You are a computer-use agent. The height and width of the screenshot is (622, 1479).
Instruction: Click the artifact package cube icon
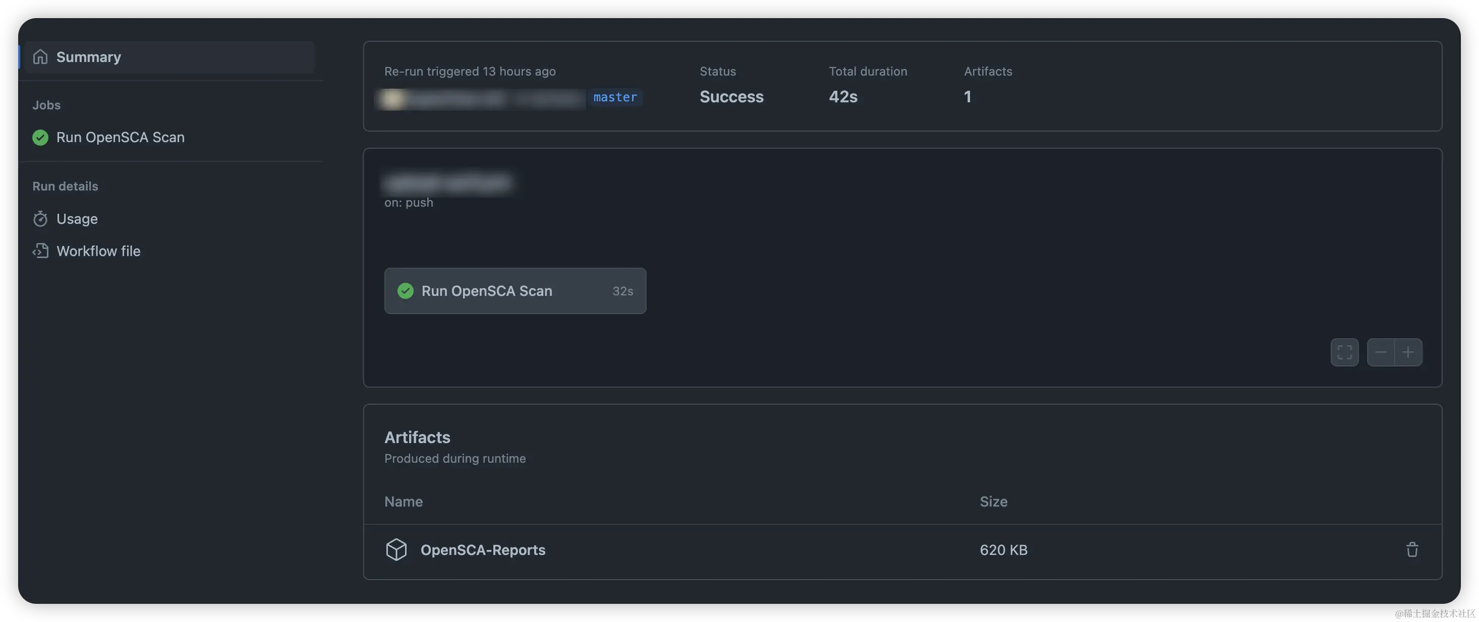396,550
